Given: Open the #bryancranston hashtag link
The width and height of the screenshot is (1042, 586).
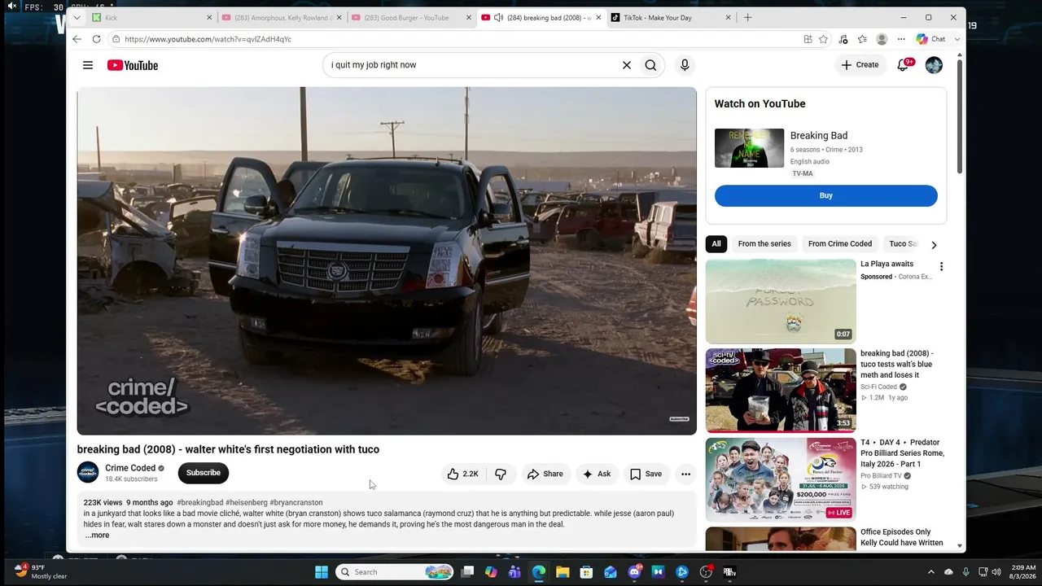Looking at the screenshot, I should [296, 503].
